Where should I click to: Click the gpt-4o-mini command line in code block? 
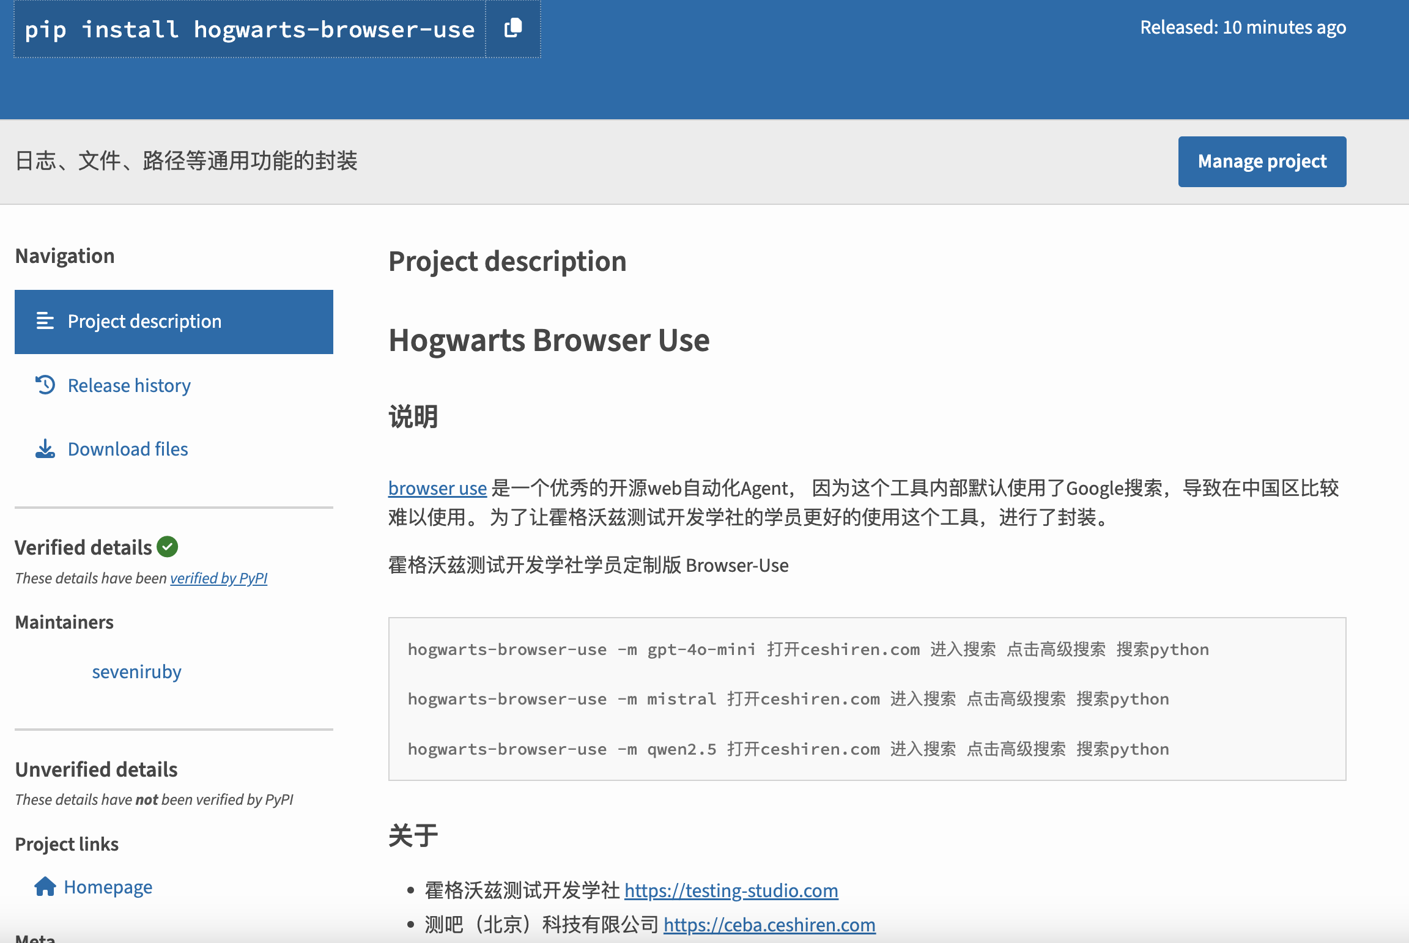pos(808,649)
